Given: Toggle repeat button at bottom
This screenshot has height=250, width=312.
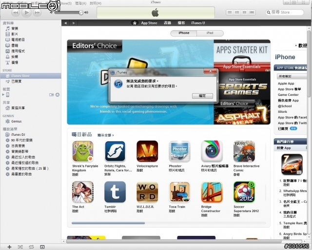Looking at the screenshot, I should click(x=31, y=247).
